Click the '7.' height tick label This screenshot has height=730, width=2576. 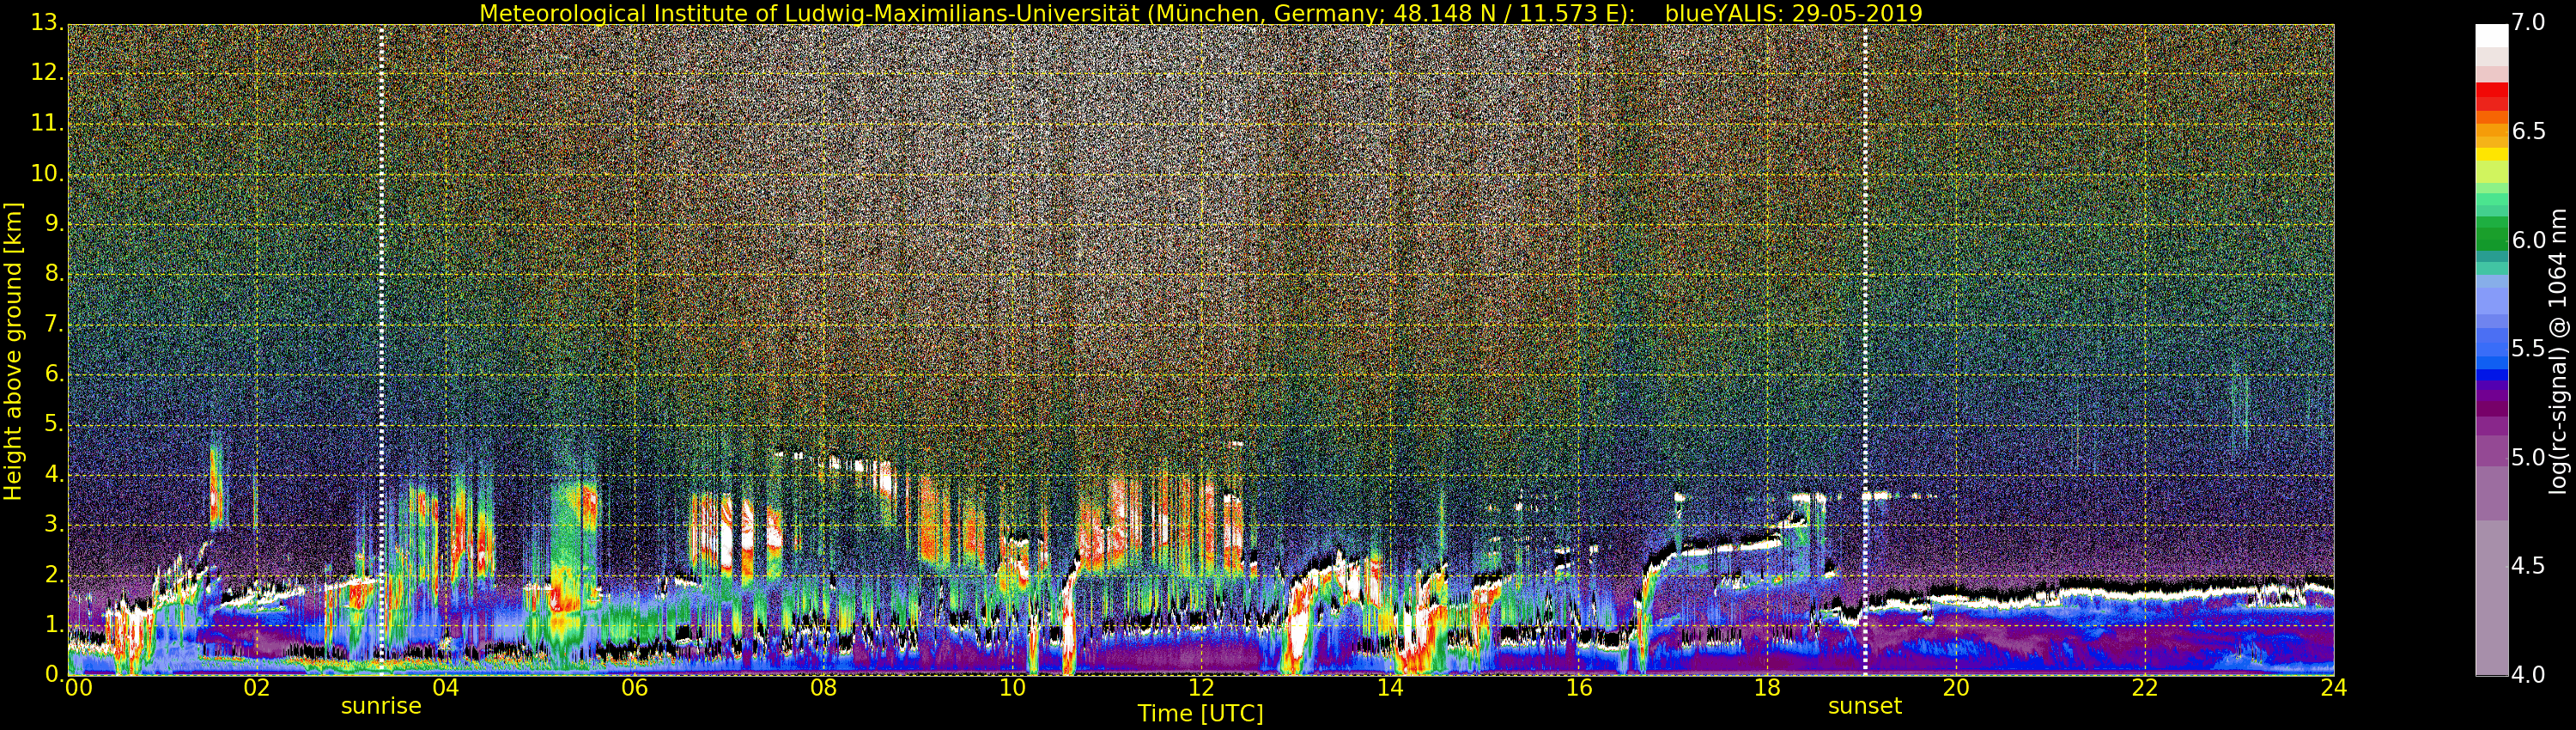54,324
